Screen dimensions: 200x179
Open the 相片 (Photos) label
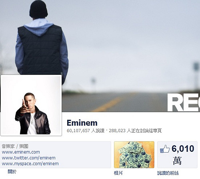[118, 173]
